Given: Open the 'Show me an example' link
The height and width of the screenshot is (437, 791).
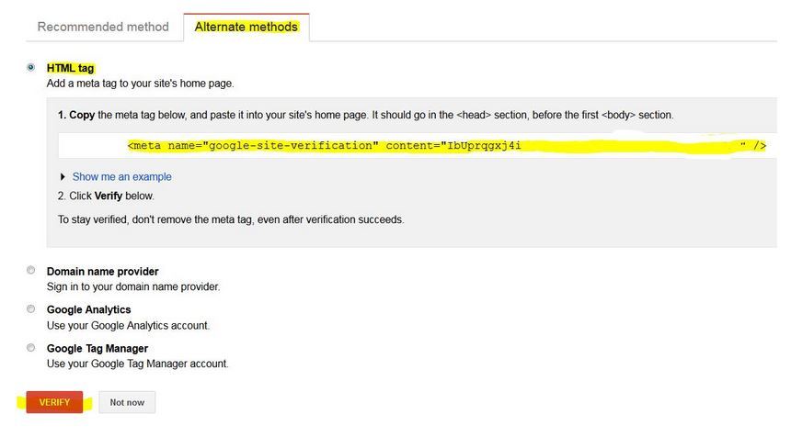Looking at the screenshot, I should click(121, 176).
